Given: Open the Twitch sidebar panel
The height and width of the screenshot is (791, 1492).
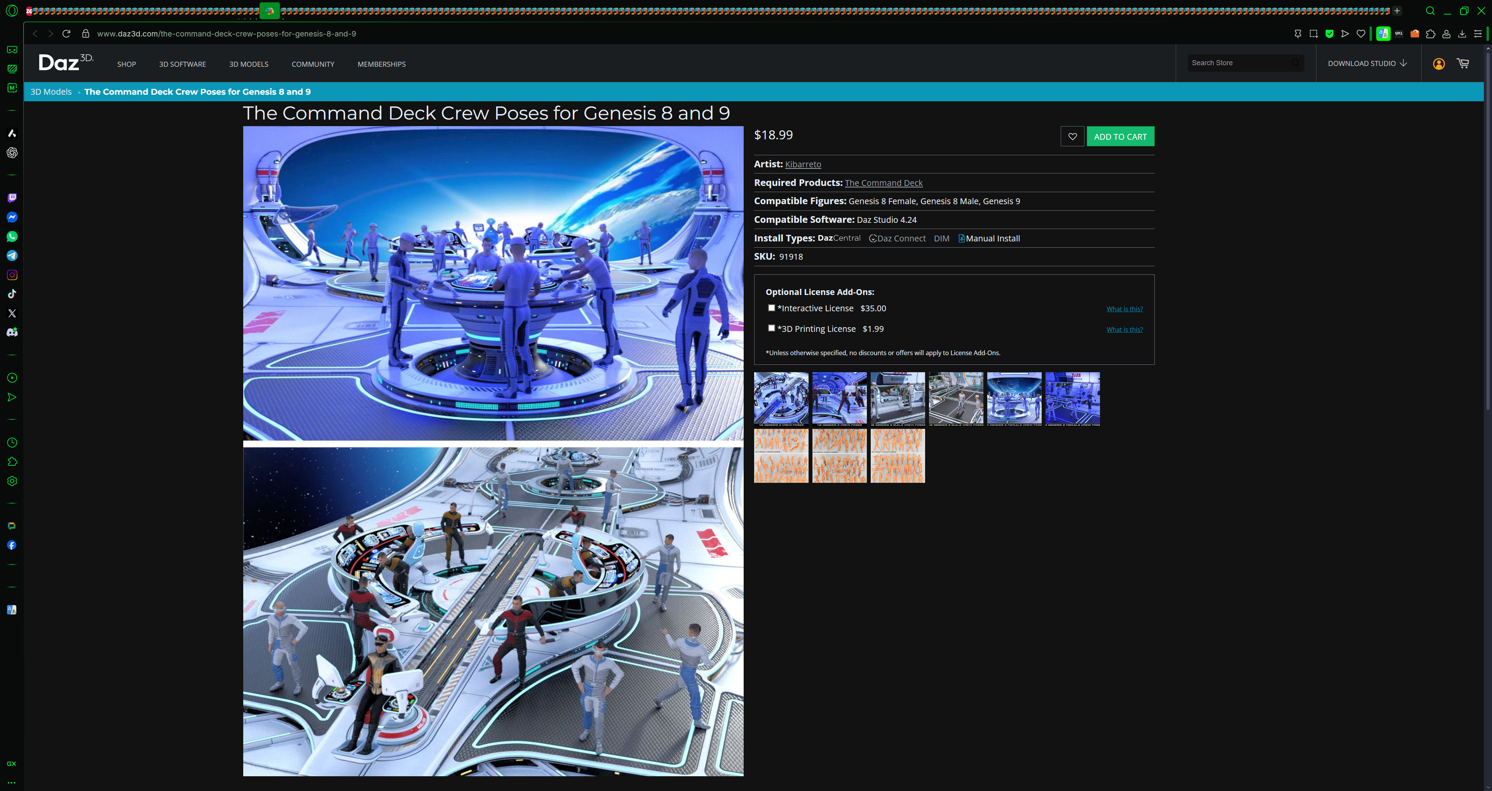Looking at the screenshot, I should 12,198.
